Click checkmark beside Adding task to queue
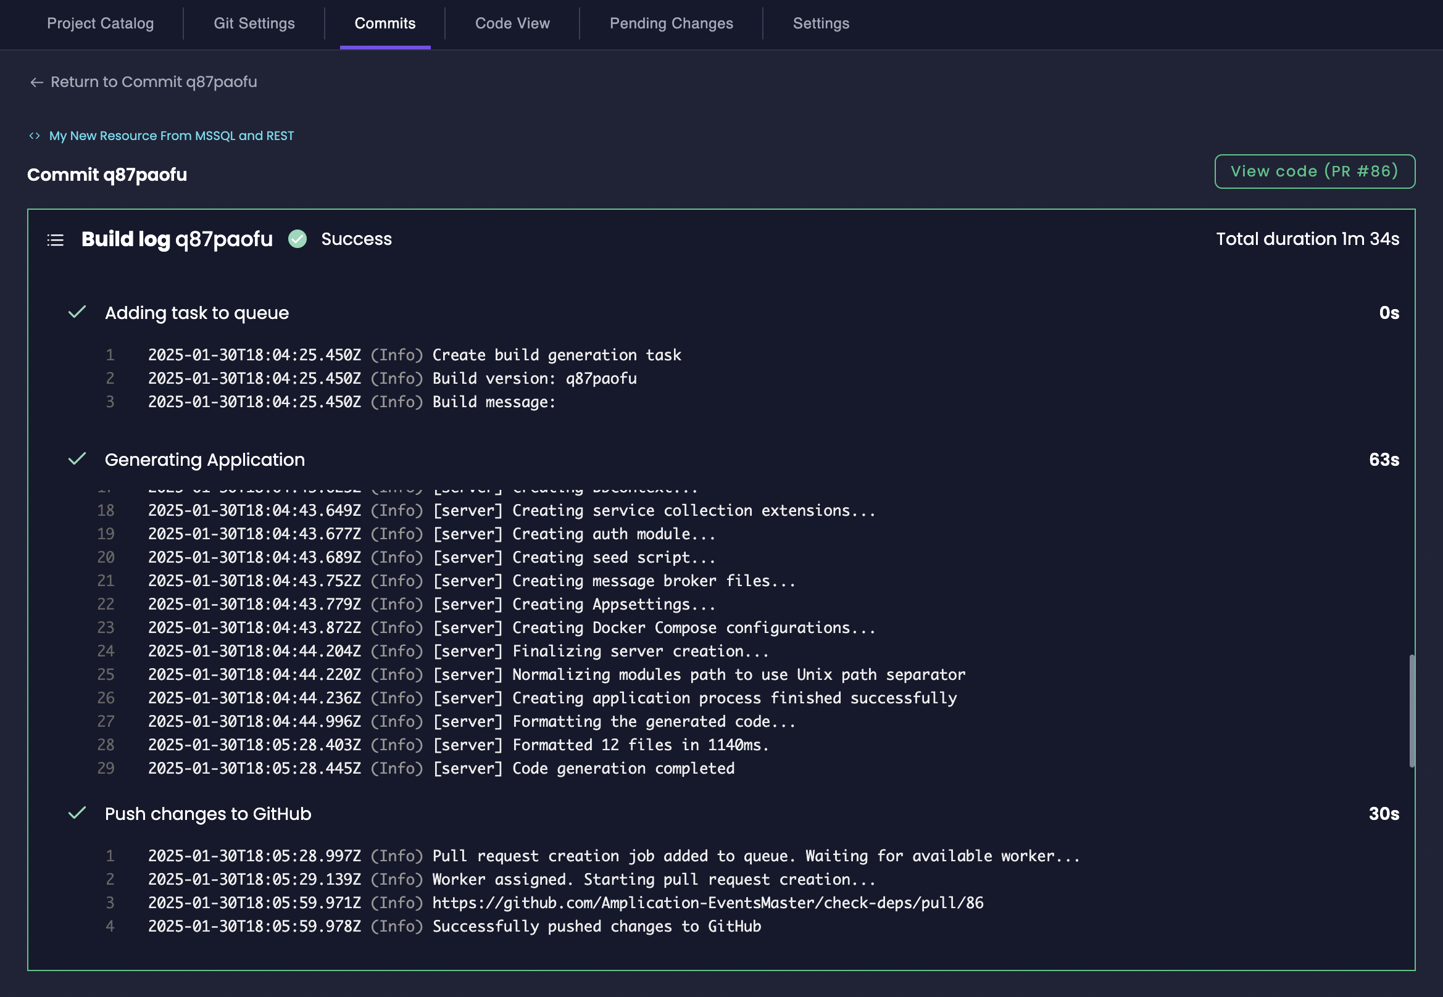This screenshot has height=997, width=1443. (x=77, y=312)
